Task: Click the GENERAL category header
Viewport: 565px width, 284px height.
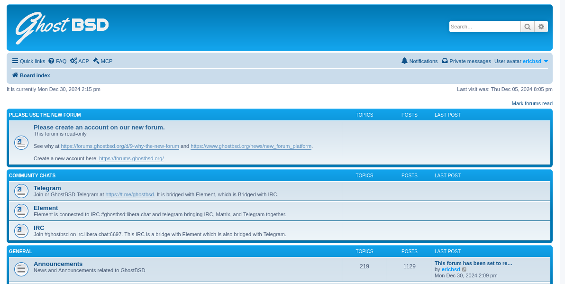Action: [x=20, y=251]
